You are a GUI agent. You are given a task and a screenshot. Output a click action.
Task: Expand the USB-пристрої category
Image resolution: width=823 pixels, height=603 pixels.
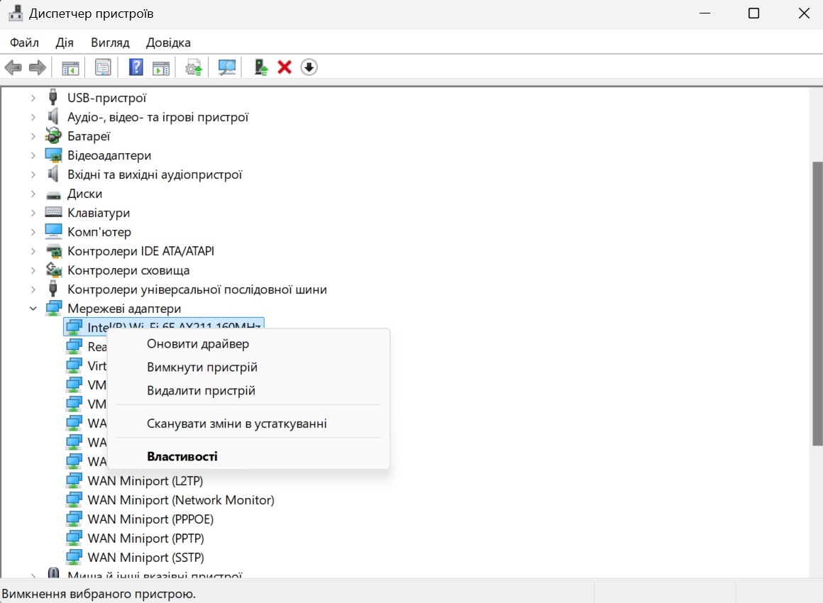tap(33, 98)
